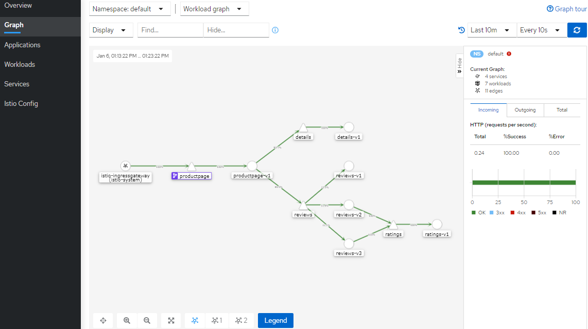Open the Last 10m duration dropdown
588x329 pixels.
[491, 30]
